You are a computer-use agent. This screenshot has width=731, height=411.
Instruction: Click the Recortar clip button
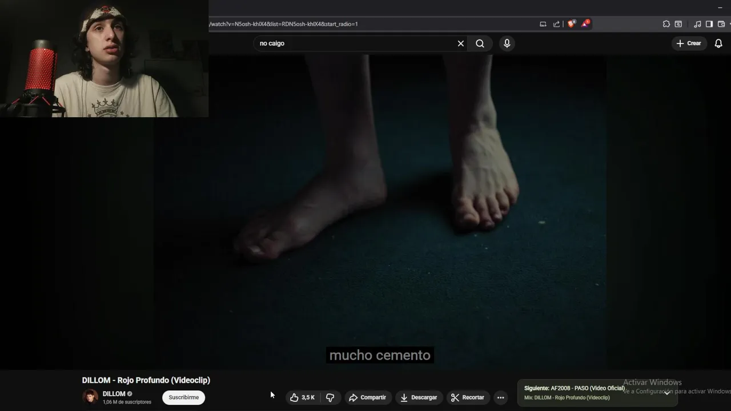click(468, 397)
